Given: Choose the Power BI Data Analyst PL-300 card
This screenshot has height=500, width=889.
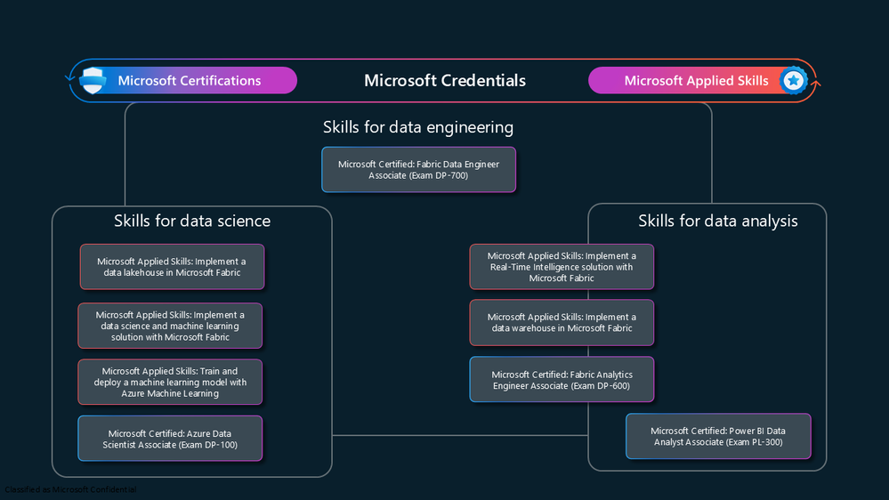Looking at the screenshot, I should pyautogui.click(x=718, y=437).
